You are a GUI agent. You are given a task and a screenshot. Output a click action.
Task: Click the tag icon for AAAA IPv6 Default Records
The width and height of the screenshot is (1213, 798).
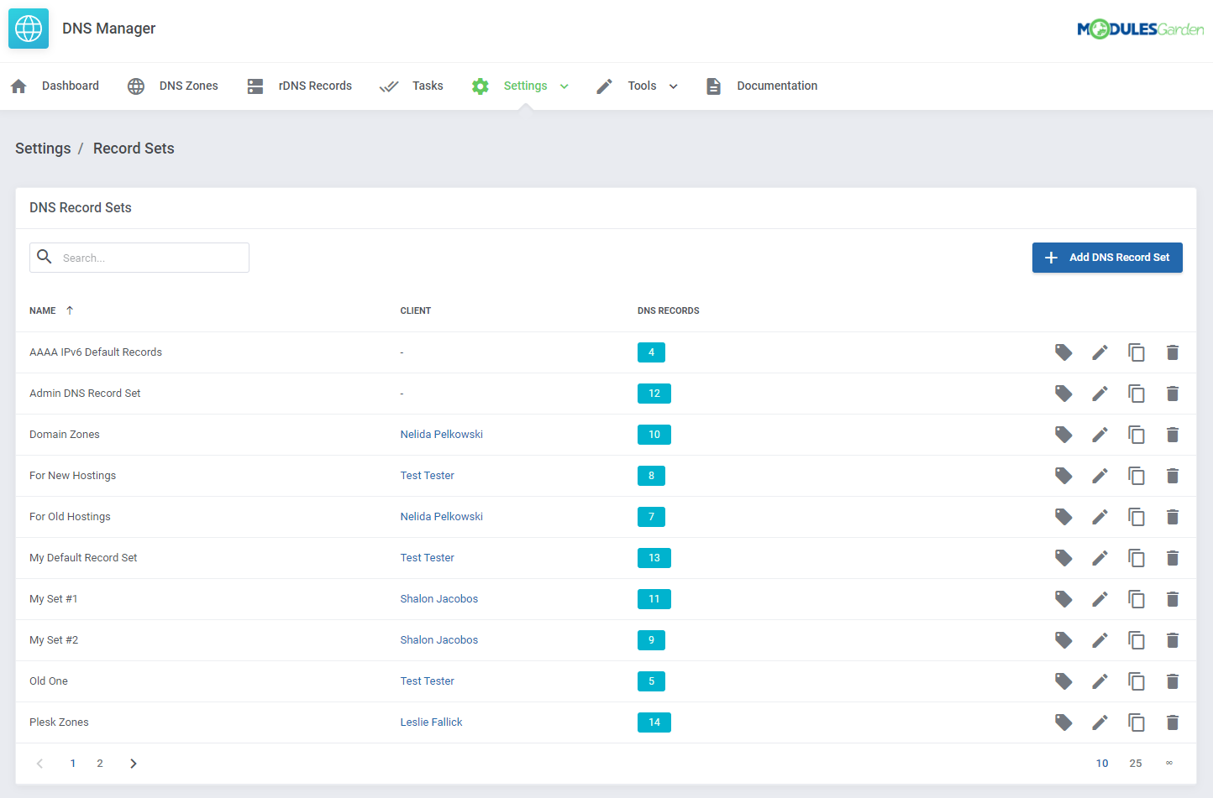pyautogui.click(x=1063, y=352)
